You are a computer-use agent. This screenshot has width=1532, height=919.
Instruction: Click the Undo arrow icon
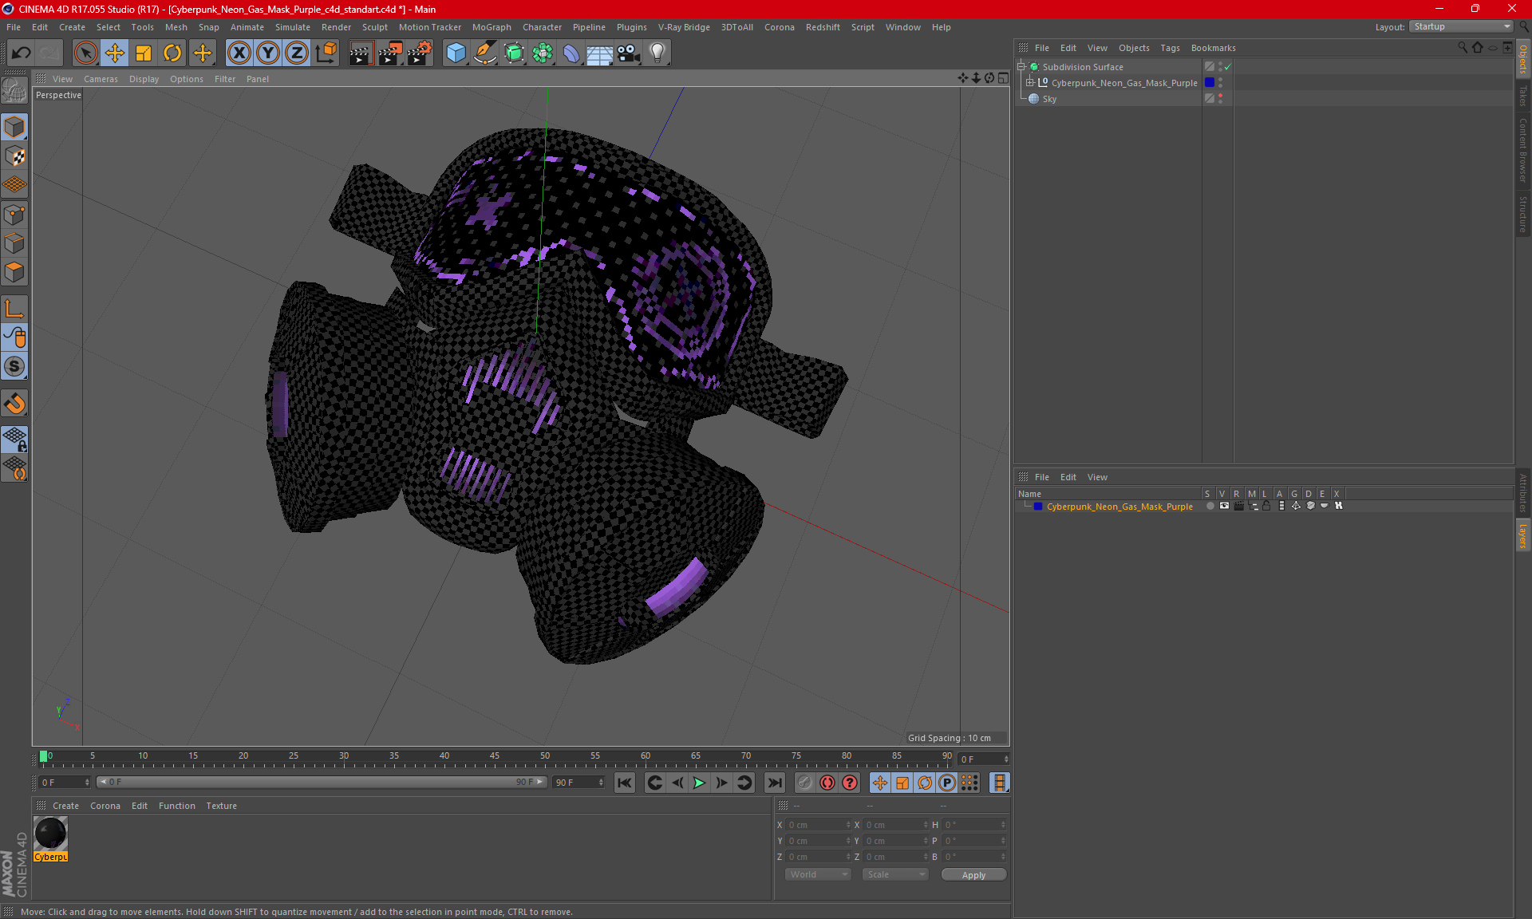click(x=22, y=53)
